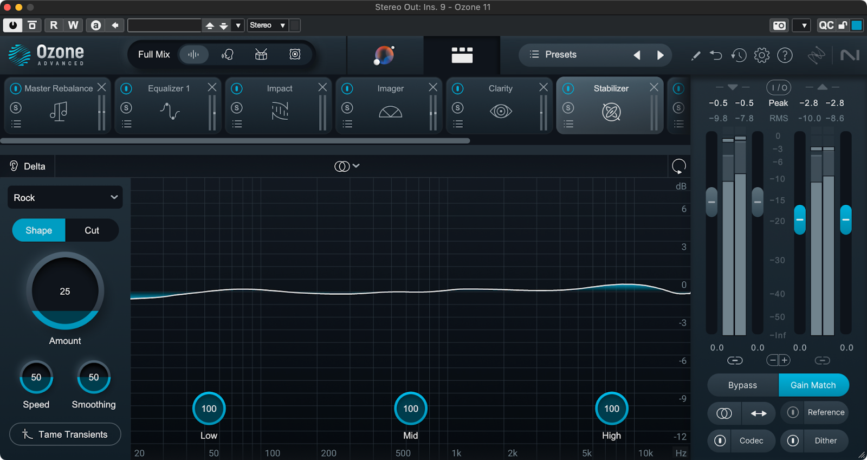Toggle the Dither power button
The width and height of the screenshot is (867, 460).
pyautogui.click(x=793, y=441)
